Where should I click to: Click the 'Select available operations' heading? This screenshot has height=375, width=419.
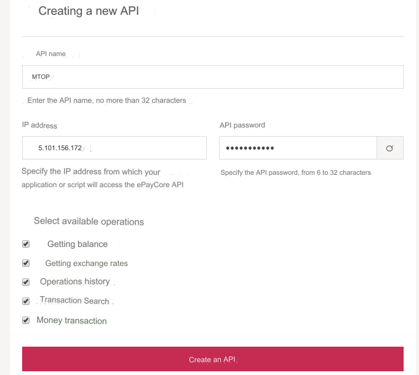pyautogui.click(x=89, y=222)
